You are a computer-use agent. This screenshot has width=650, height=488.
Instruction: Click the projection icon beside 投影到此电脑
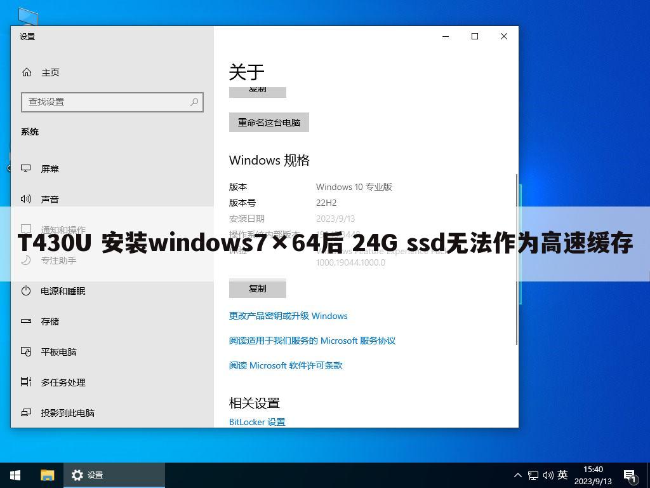pos(25,412)
